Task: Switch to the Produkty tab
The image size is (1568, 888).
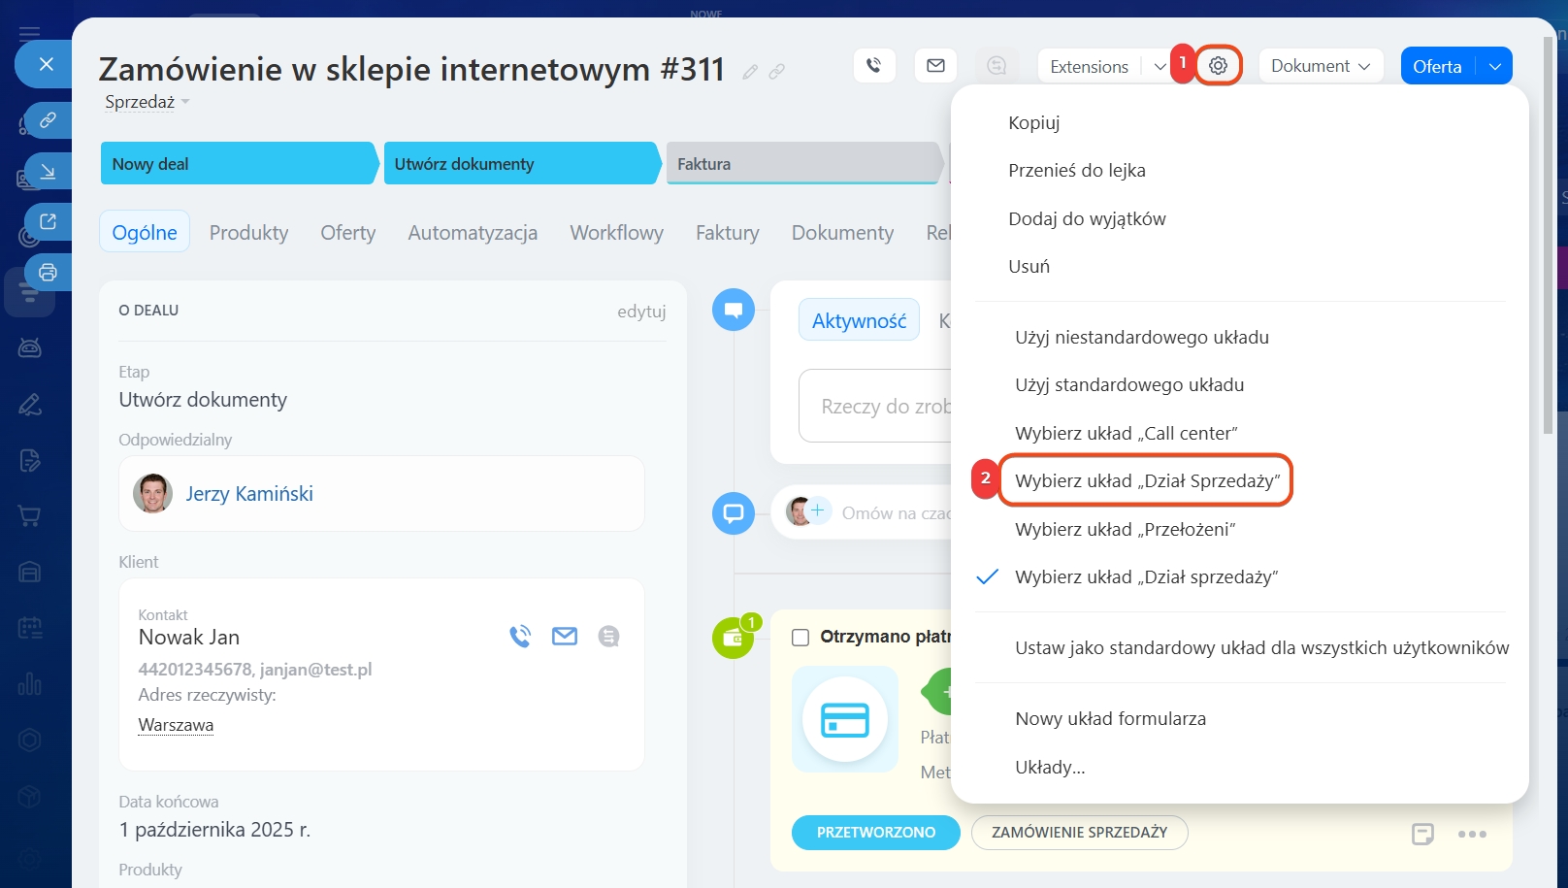Action: [x=248, y=233]
